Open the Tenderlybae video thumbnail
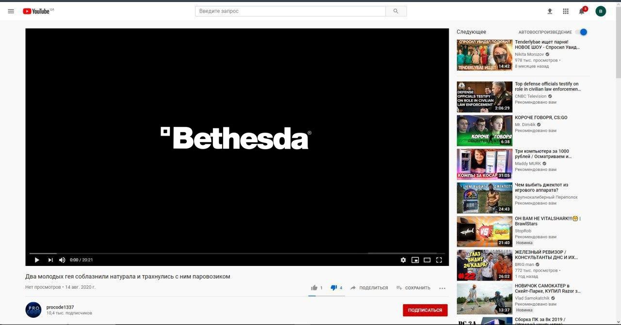The width and height of the screenshot is (621, 325). click(484, 55)
